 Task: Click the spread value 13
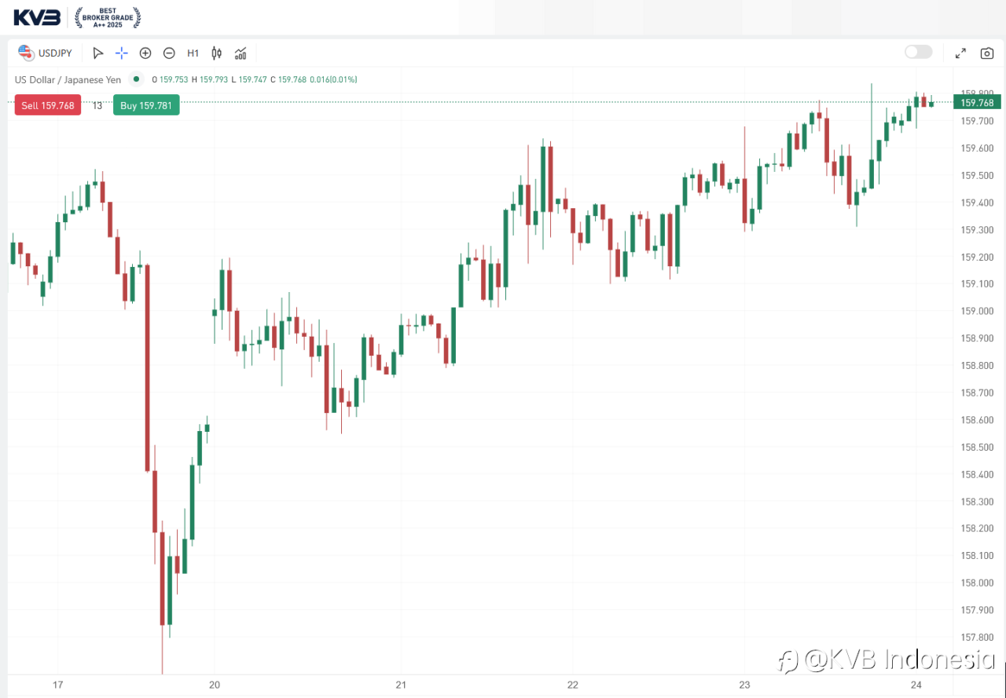97,105
